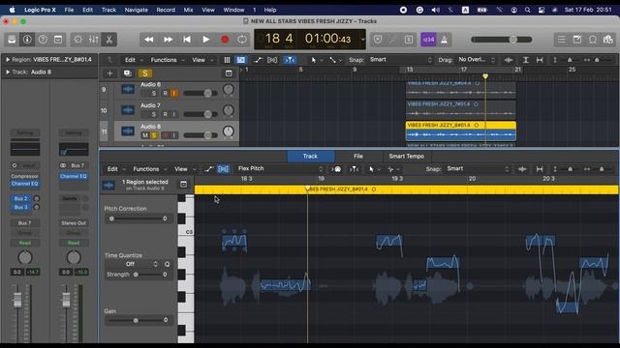Open the LCD display mode dropdown arrow
This screenshot has width=620, height=348.
point(362,40)
